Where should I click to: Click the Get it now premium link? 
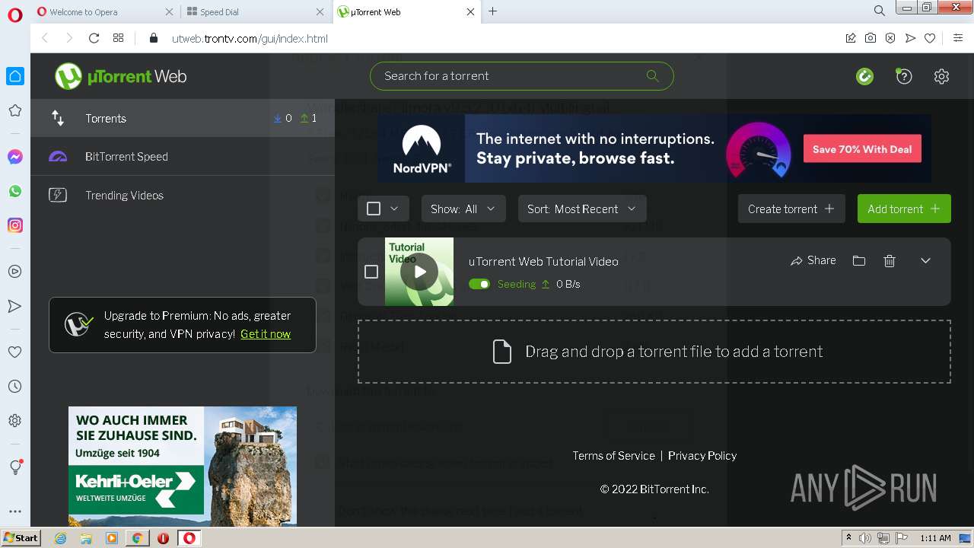pos(266,333)
